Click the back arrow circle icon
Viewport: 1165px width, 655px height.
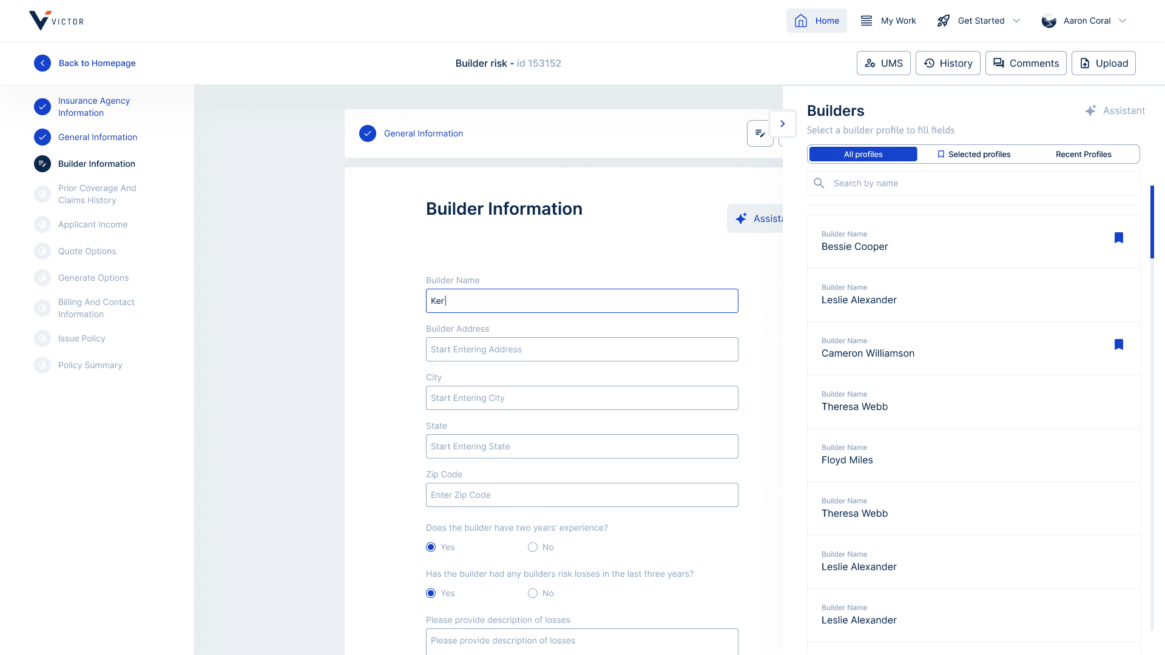42,63
